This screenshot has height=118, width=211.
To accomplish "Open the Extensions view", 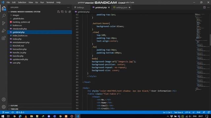I will 4,38.
